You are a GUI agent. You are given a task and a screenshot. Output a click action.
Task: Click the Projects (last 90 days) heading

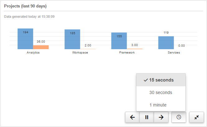point(25,6)
